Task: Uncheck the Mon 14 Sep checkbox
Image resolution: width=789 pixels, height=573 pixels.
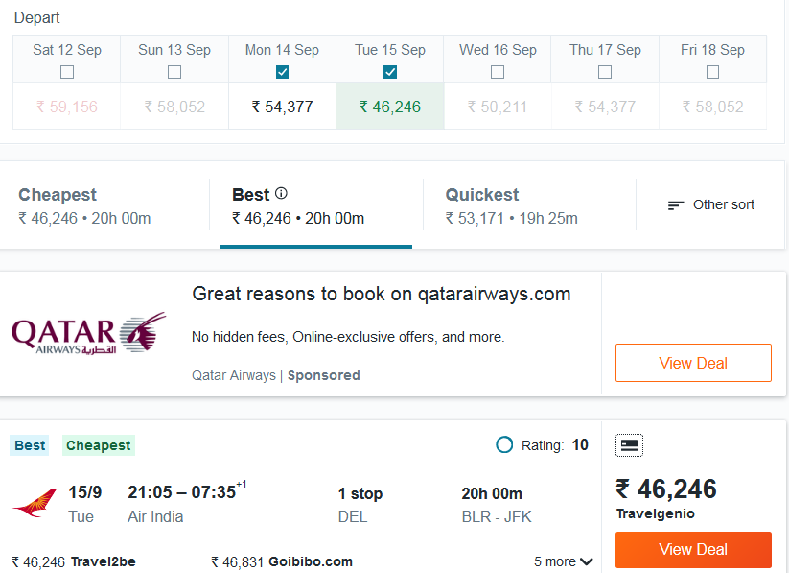Action: coord(282,72)
